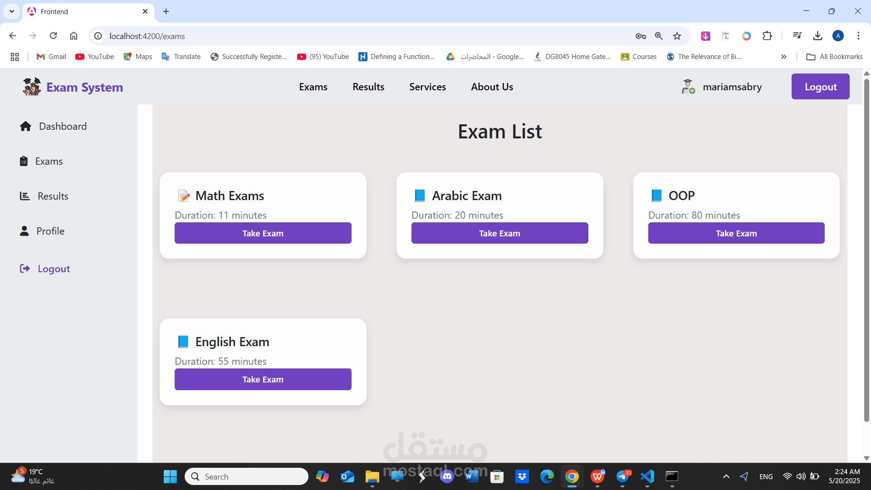This screenshot has height=490, width=871.
Task: Expand the hidden bookmarks chevron
Action: 783,57
